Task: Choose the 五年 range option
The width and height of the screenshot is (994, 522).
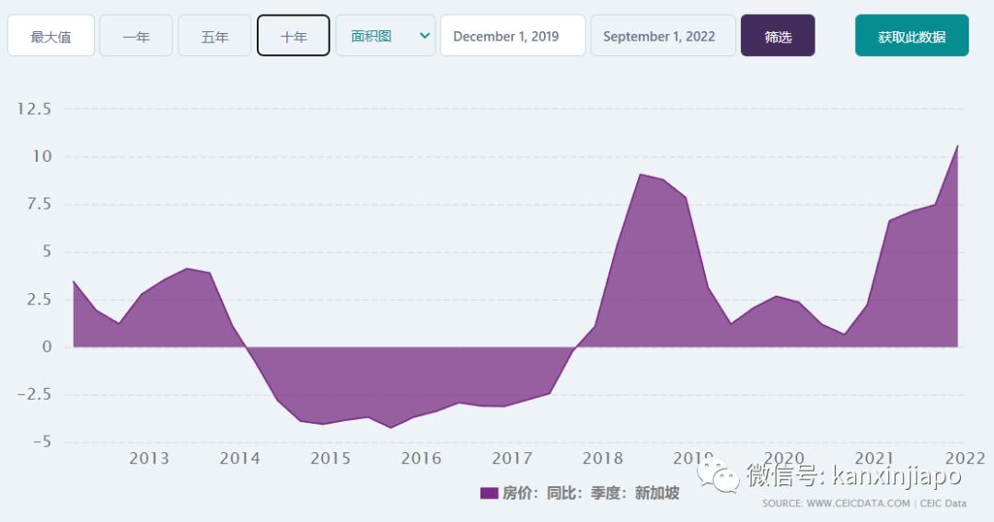Action: pyautogui.click(x=214, y=37)
